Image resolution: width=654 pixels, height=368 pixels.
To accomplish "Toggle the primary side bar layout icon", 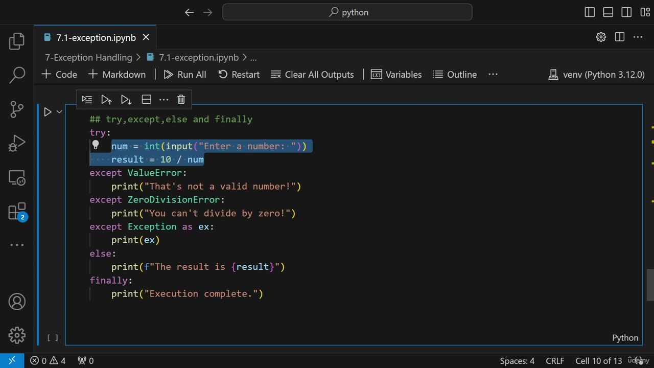I will pyautogui.click(x=590, y=12).
